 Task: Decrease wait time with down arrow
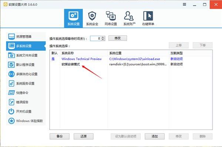click(x=103, y=39)
